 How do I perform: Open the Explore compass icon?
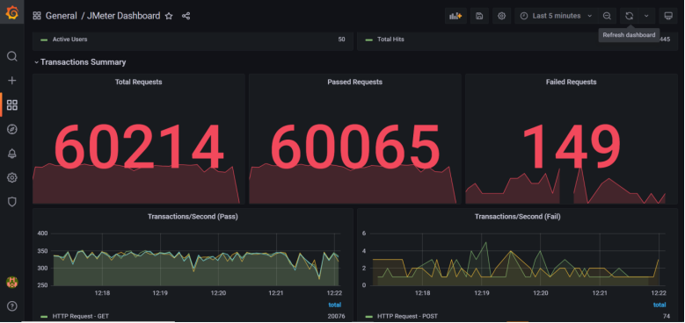pos(12,129)
